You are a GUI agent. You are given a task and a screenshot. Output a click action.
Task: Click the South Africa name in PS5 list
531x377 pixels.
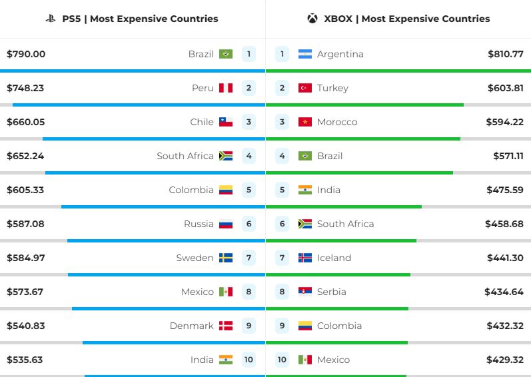(x=185, y=156)
